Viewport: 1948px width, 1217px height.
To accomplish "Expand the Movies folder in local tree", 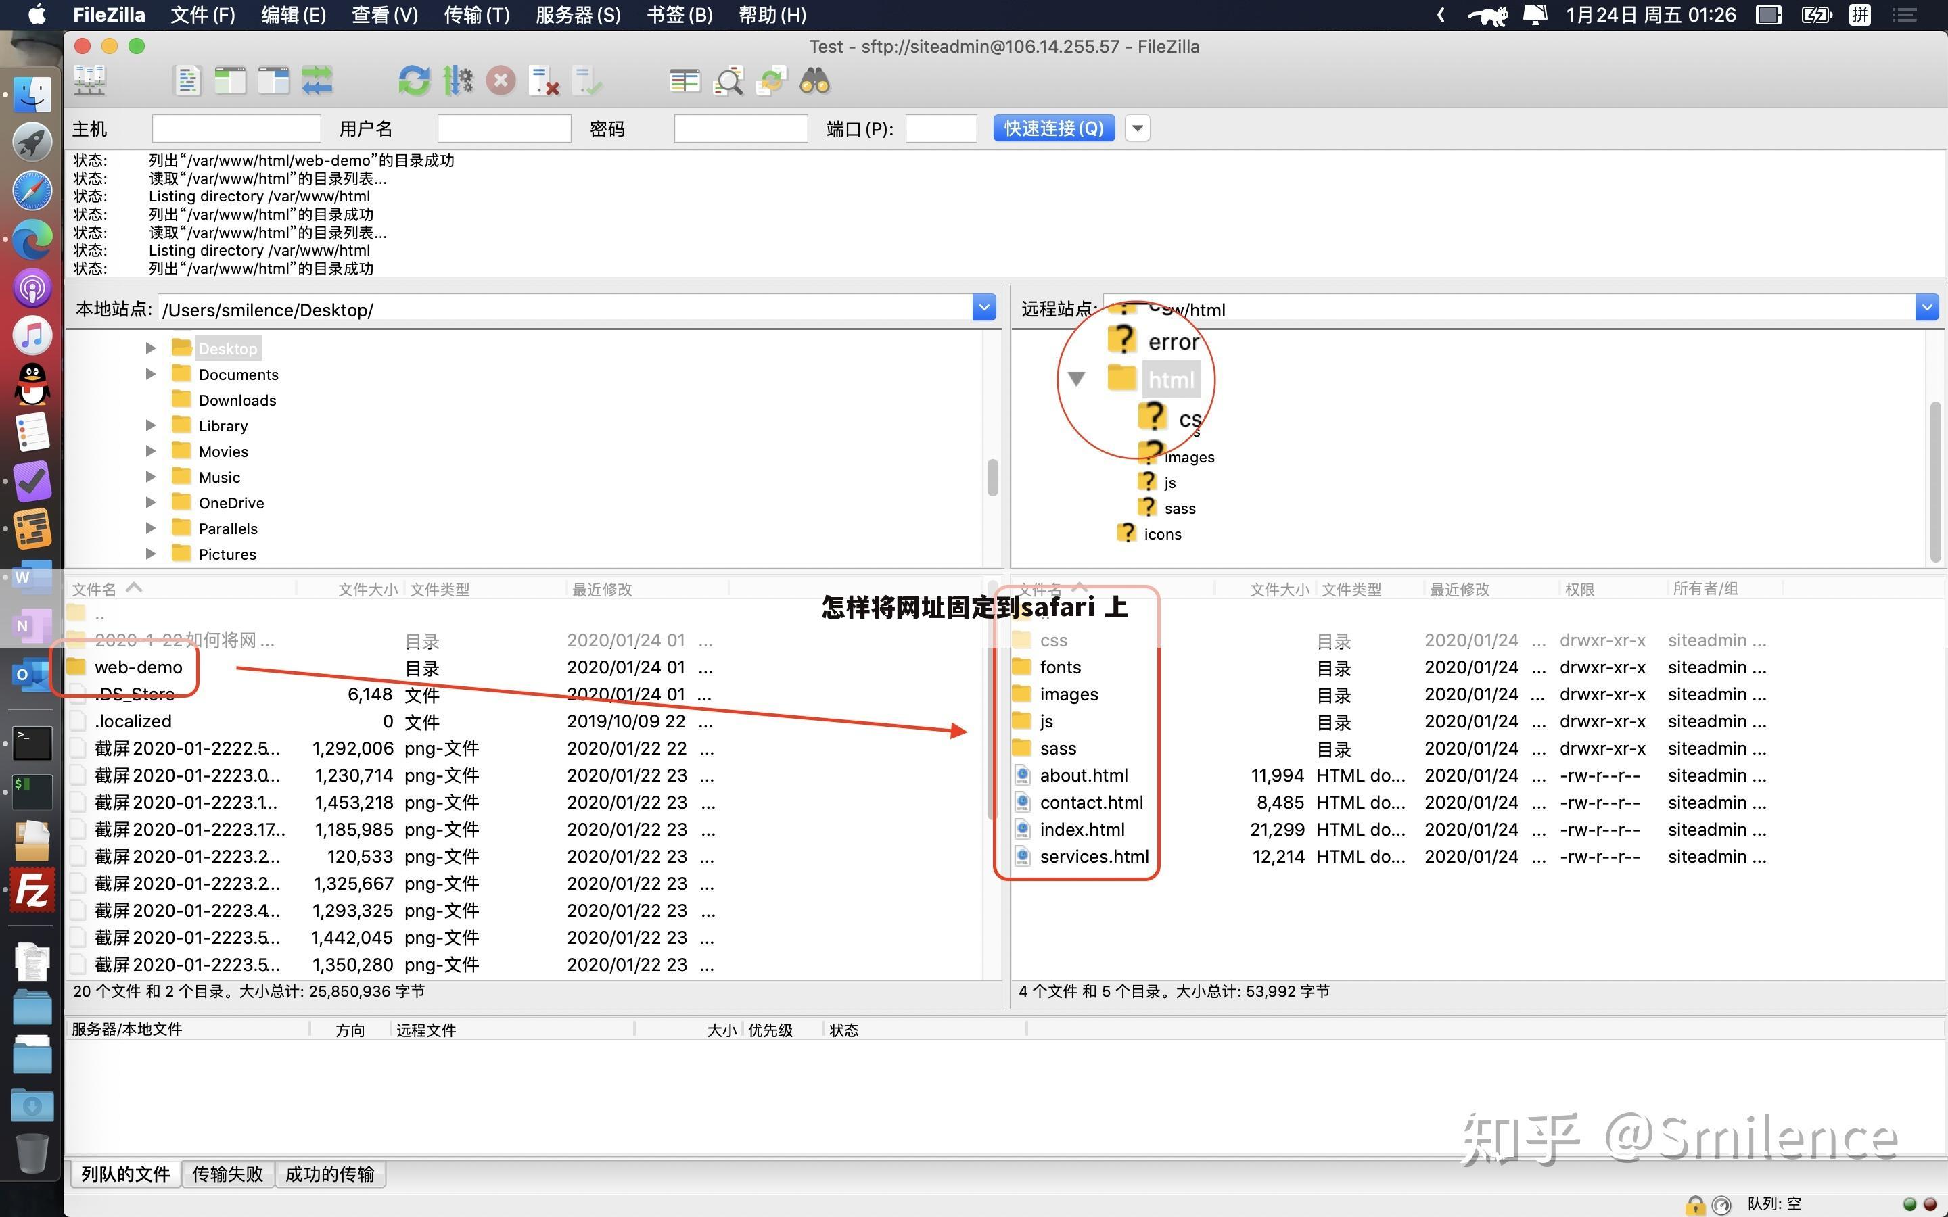I will pyautogui.click(x=151, y=452).
